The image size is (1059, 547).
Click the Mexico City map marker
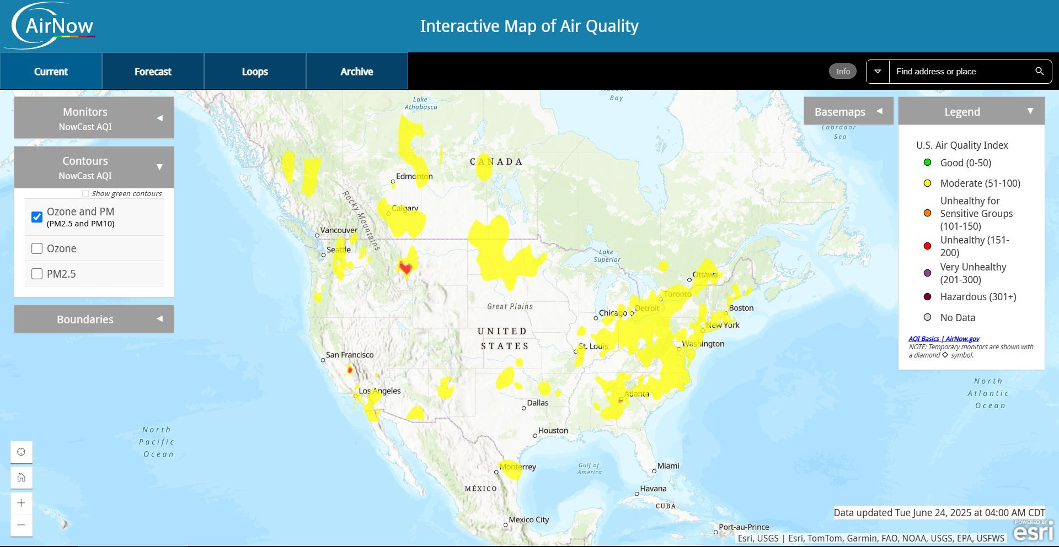click(x=506, y=525)
